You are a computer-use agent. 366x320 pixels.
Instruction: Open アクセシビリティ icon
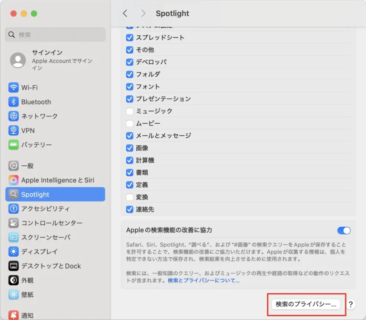13,209
